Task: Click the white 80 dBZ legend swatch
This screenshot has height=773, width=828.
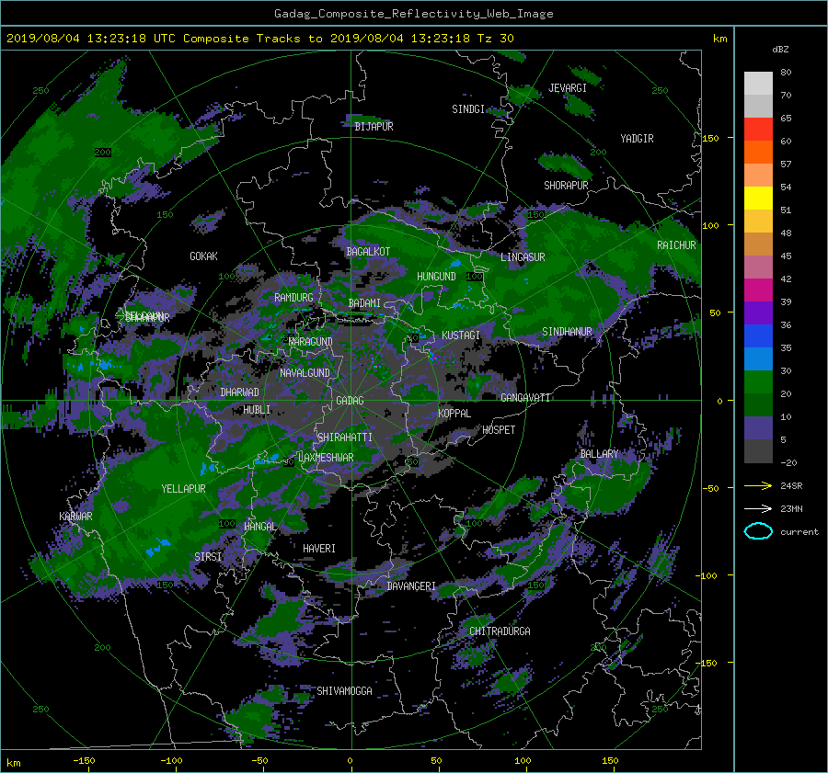Action: coord(758,84)
